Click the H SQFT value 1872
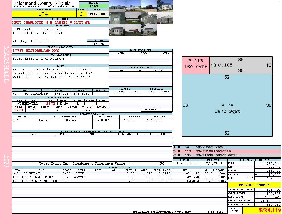This screenshot has width=282, height=214. point(50,104)
